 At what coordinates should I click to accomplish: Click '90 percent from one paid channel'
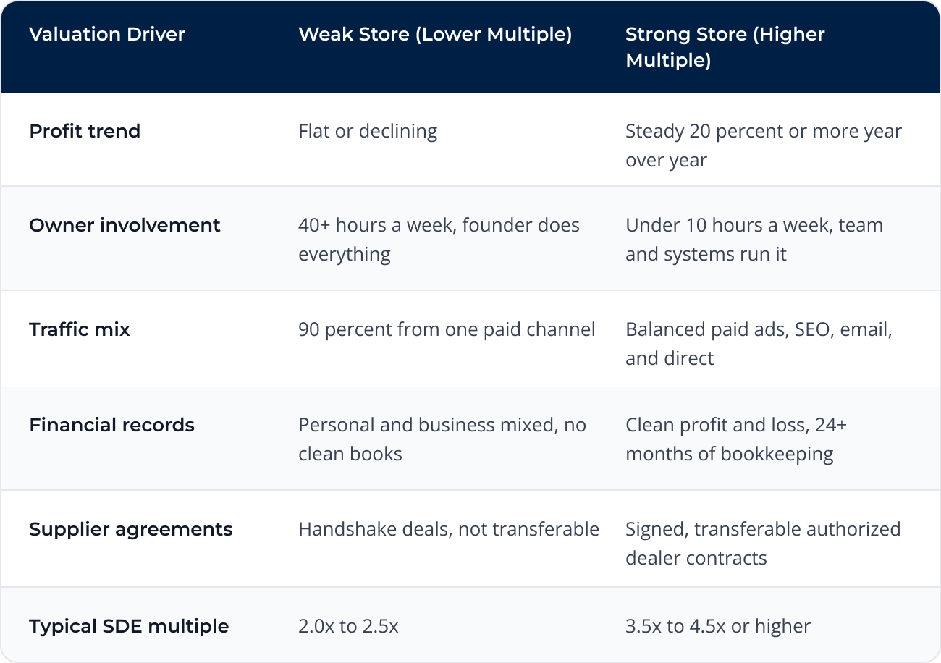(x=447, y=329)
